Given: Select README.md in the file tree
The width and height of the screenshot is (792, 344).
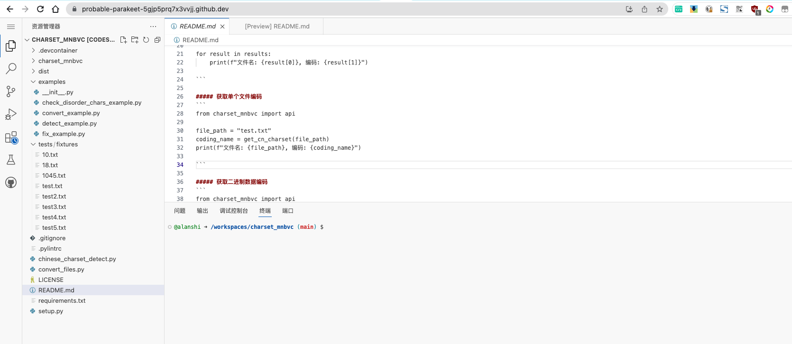Looking at the screenshot, I should click(x=93, y=290).
